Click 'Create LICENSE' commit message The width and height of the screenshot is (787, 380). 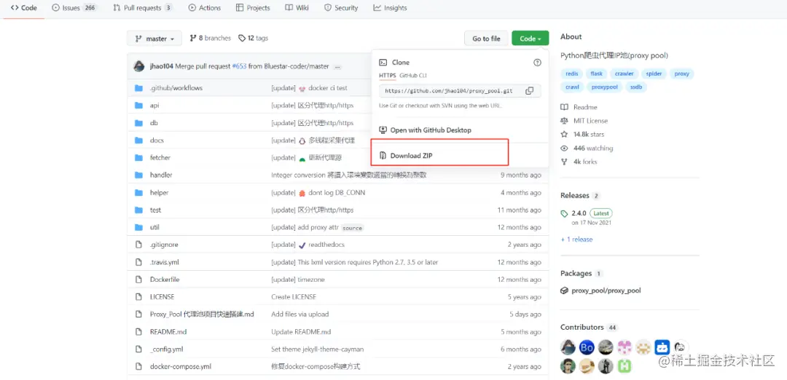coord(294,297)
